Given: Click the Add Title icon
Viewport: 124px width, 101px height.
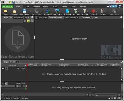Looking at the screenshot, I should click(84, 11).
